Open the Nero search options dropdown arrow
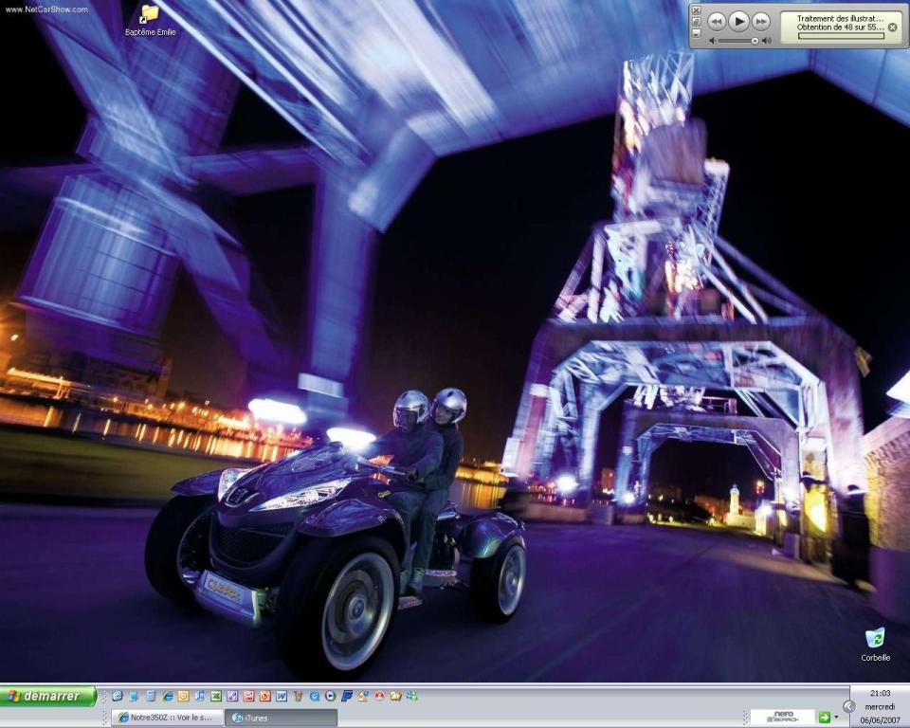This screenshot has height=728, width=910. pyautogui.click(x=836, y=718)
